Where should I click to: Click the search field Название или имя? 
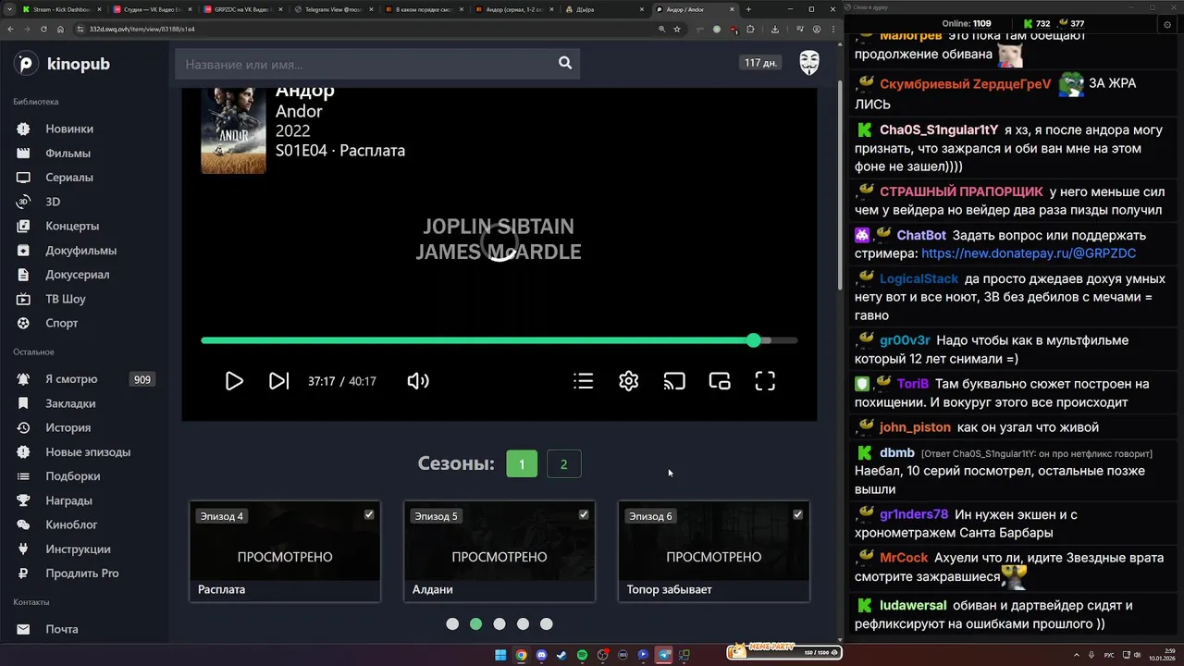365,64
